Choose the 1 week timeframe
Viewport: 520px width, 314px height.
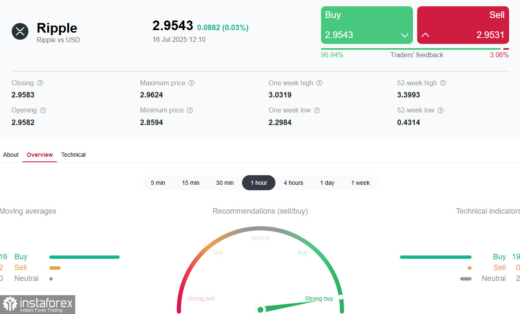click(360, 183)
